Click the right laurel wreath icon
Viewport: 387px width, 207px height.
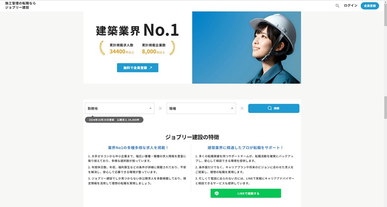[173, 48]
